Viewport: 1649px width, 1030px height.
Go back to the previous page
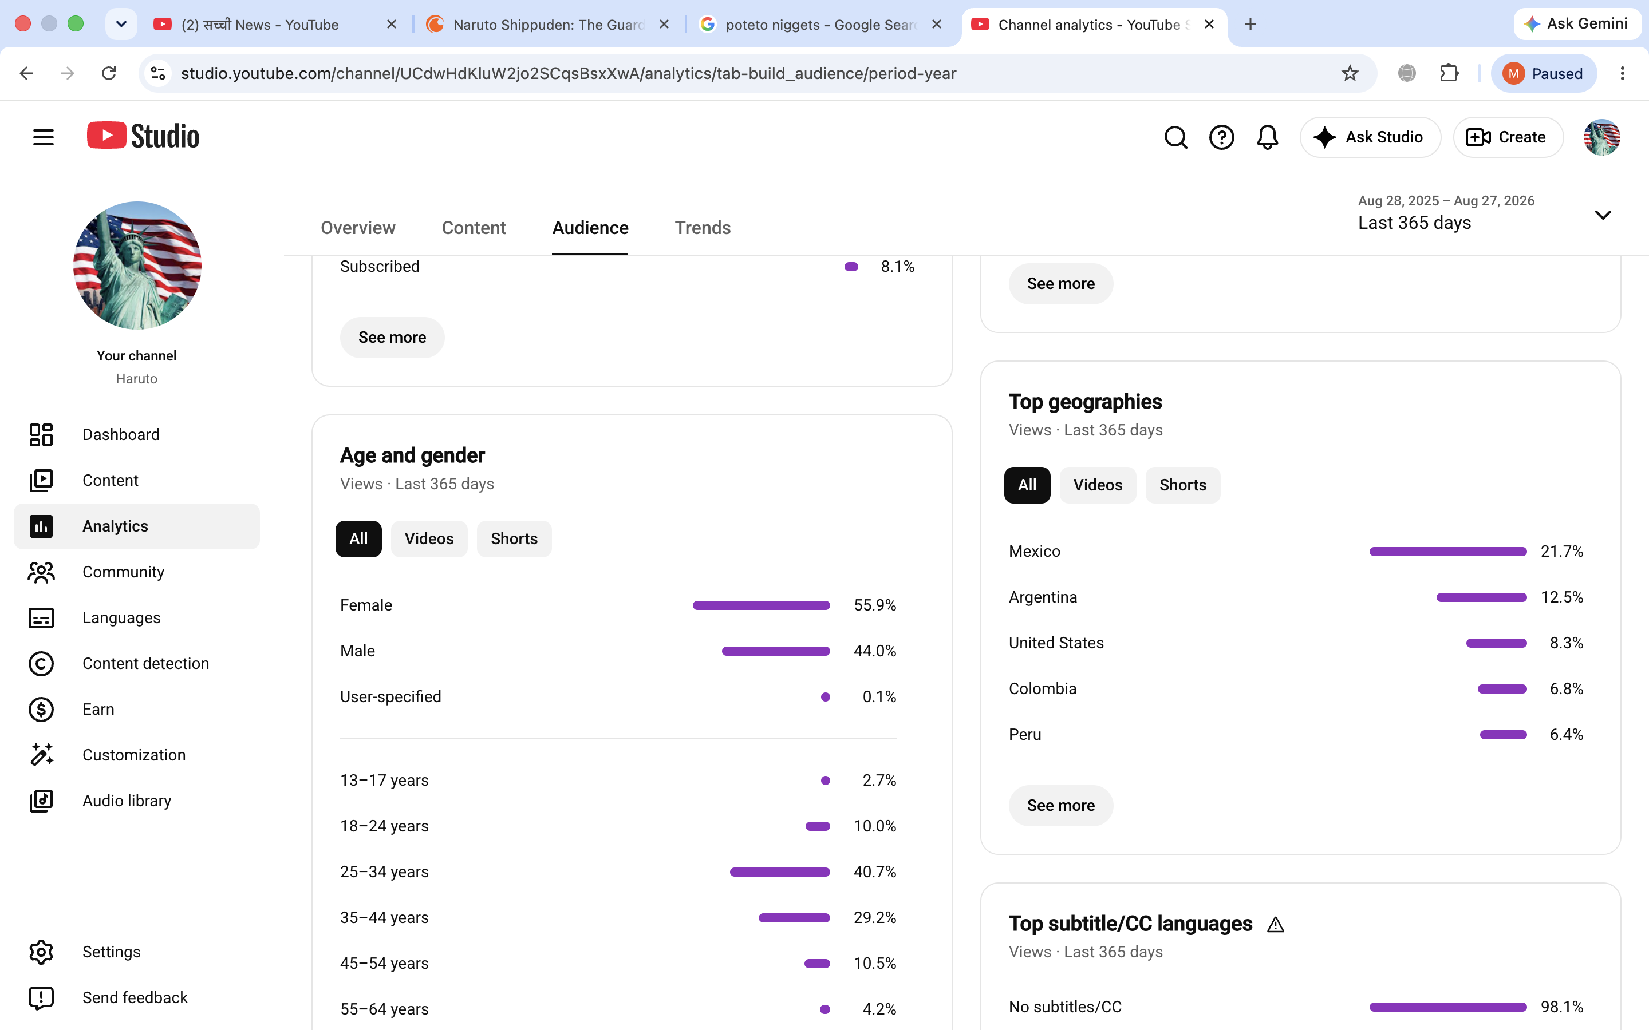pos(26,73)
